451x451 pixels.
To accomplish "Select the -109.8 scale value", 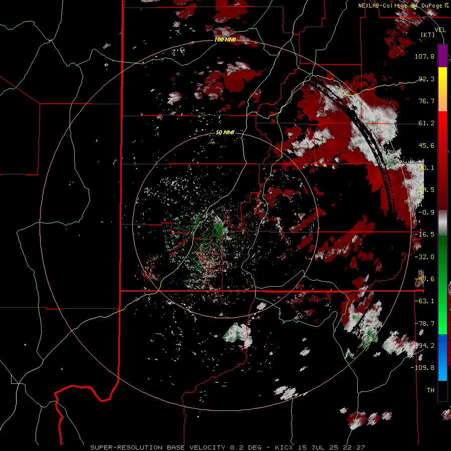I will (x=422, y=368).
